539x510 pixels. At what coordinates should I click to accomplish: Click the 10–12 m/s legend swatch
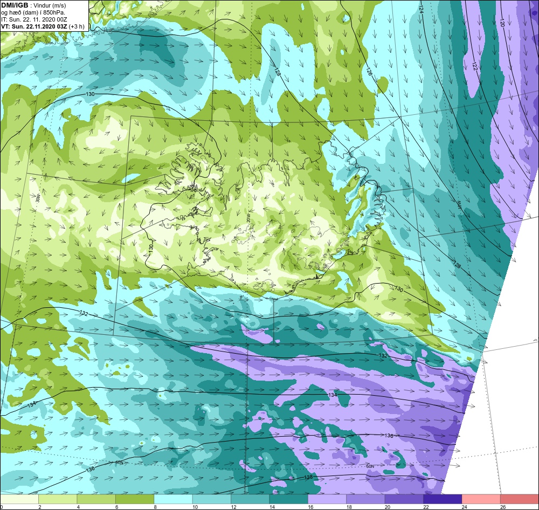click(212, 499)
